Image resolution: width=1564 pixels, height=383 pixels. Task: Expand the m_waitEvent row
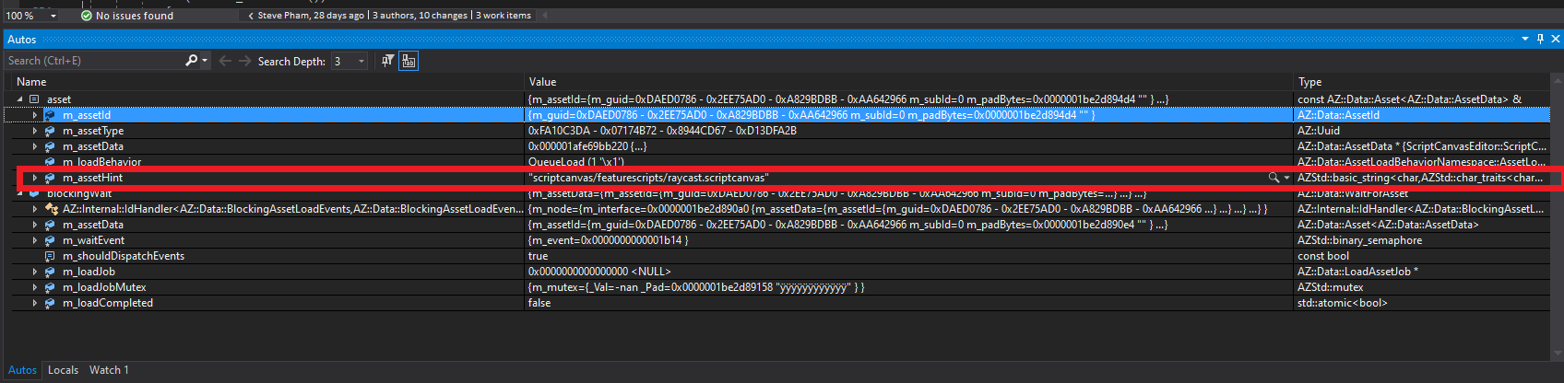35,240
